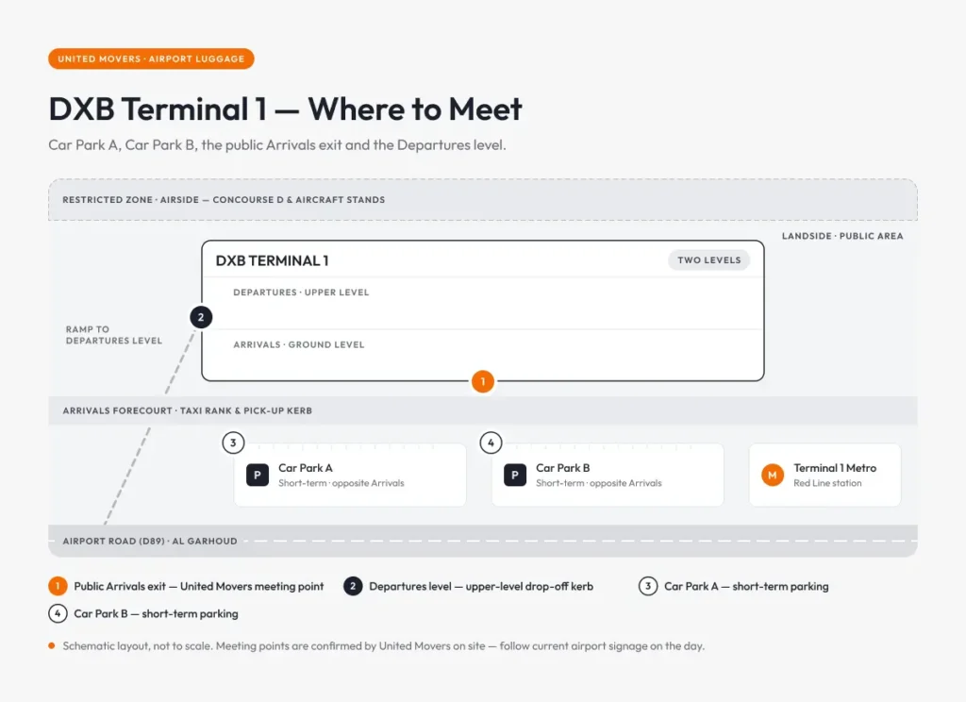Click the Departures Upper Level row
966x702 pixels.
click(x=483, y=303)
